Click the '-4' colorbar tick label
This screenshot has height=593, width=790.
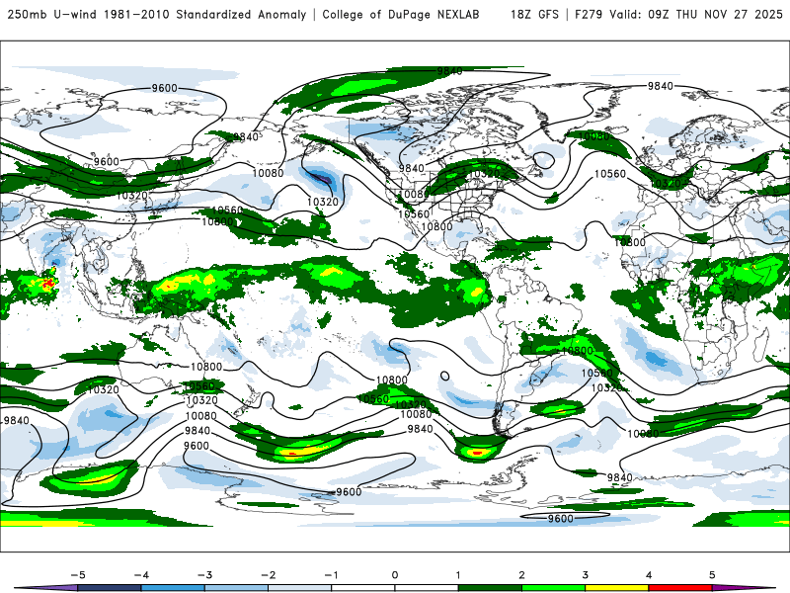point(141,575)
